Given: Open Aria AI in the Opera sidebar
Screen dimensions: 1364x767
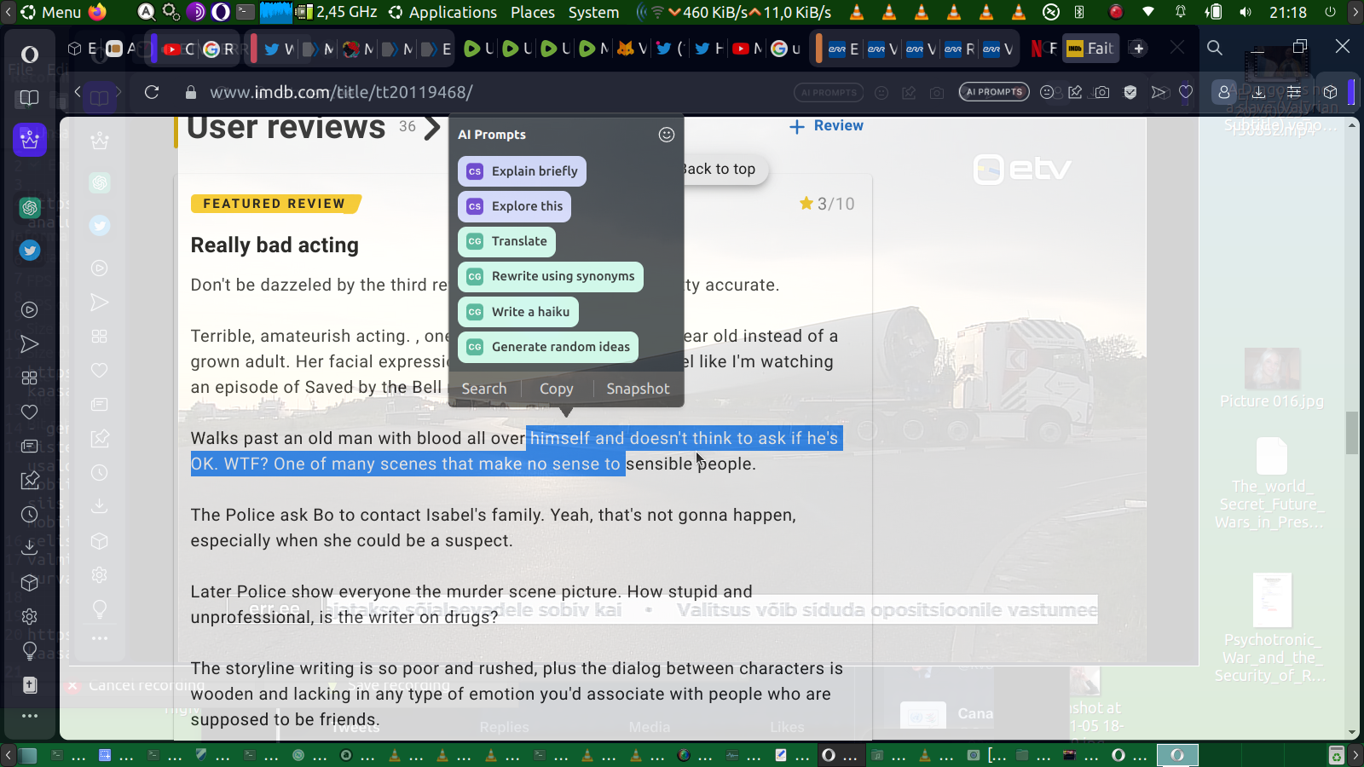Looking at the screenshot, I should (30, 139).
